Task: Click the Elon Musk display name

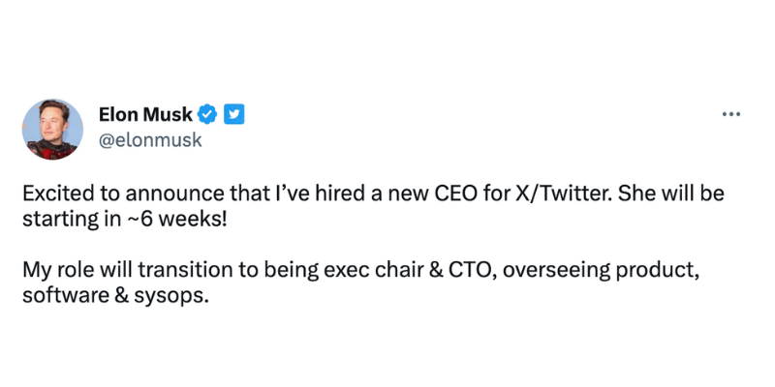Action: (x=145, y=115)
